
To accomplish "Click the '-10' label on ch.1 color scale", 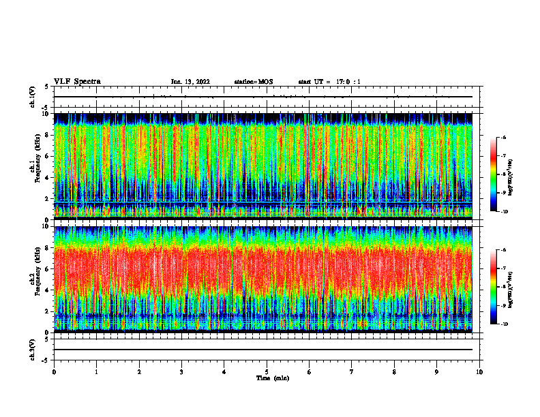I will pos(504,212).
